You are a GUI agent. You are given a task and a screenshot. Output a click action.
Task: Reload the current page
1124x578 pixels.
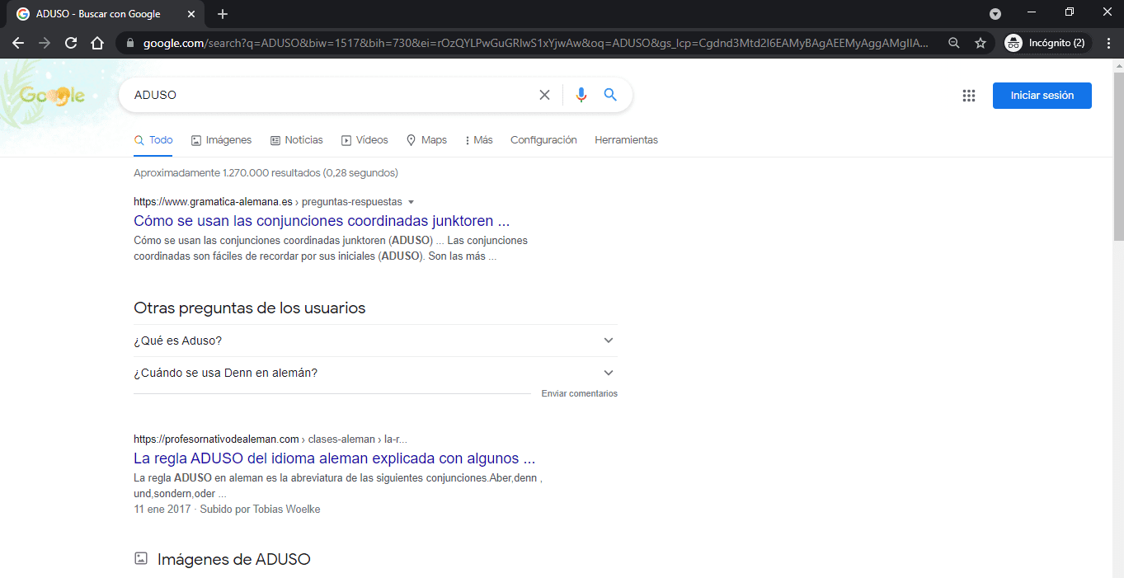pos(71,43)
